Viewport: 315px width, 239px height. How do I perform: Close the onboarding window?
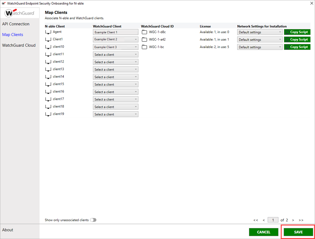click(x=312, y=3)
